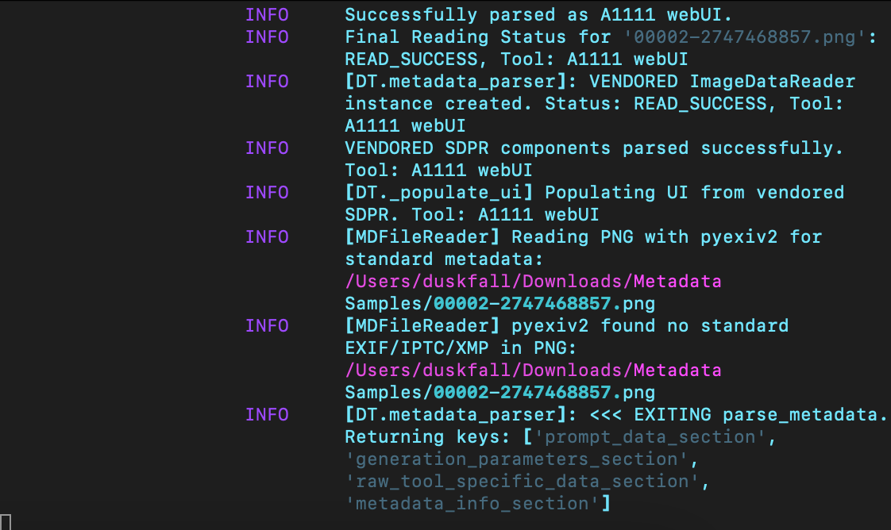Image resolution: width=891 pixels, height=530 pixels.
Task: Click the terminal cursor block at bottom left
Action: pyautogui.click(x=5, y=521)
